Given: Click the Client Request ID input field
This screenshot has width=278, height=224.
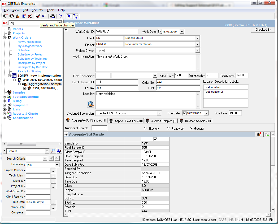Looking at the screenshot, I should (117, 82).
